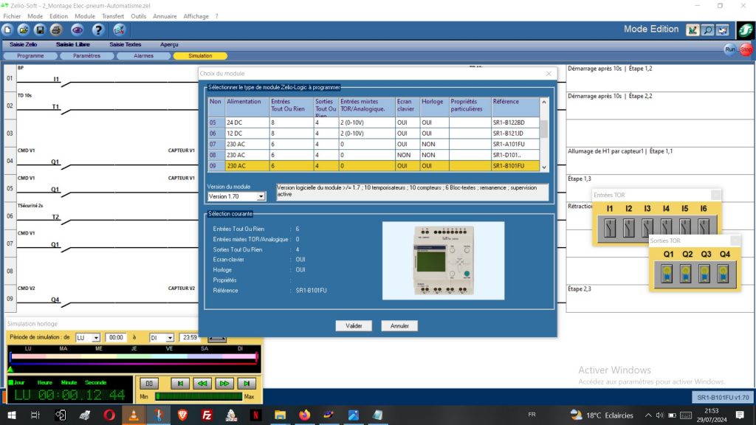Select module row 07 SR1-A101FU
Screen dimensions: 756x425
(374, 144)
